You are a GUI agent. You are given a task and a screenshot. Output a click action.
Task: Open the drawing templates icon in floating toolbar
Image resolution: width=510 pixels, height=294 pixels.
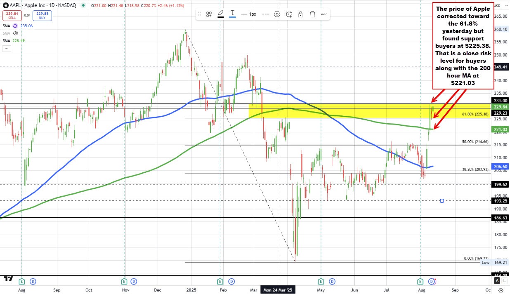tap(209, 14)
